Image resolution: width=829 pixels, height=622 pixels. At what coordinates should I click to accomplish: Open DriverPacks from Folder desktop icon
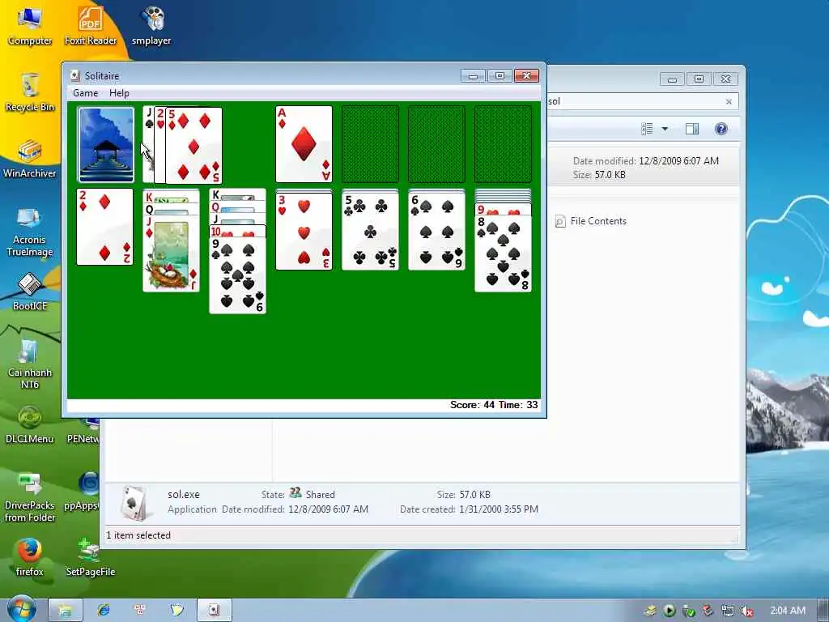(30, 497)
